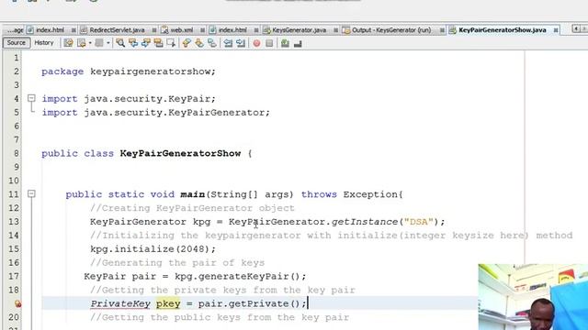
Task: Select the KeyPairGeneratorShow.java tab
Action: [503, 30]
